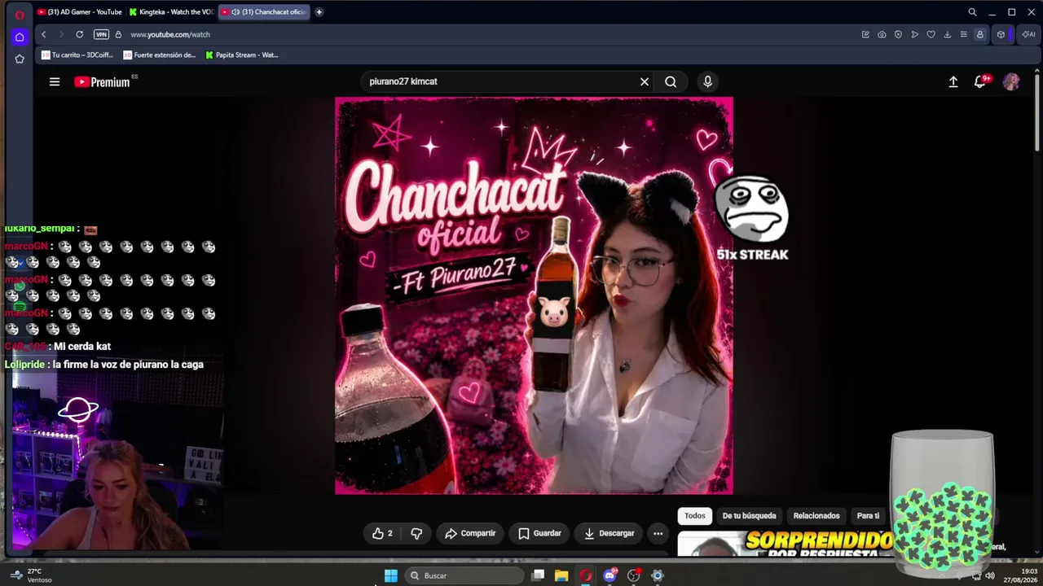Open Opera sidebar home workspace
The image size is (1043, 586).
tap(20, 37)
